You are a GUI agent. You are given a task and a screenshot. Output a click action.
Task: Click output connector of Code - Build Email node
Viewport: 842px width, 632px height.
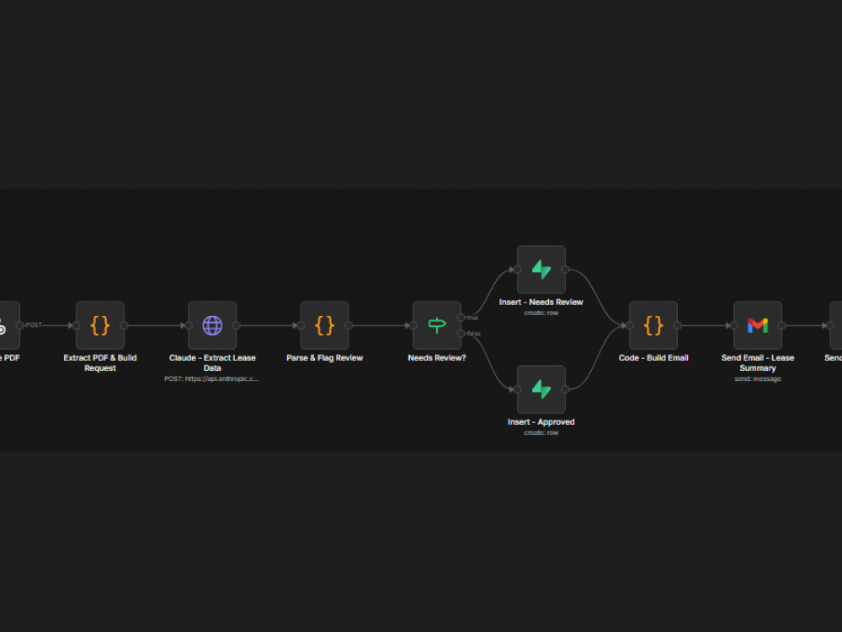pyautogui.click(x=677, y=325)
